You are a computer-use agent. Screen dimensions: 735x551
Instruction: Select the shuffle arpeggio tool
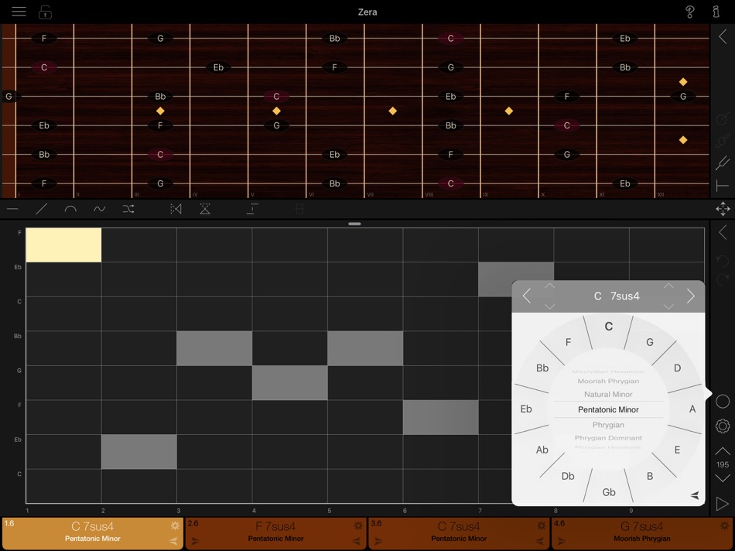[129, 208]
